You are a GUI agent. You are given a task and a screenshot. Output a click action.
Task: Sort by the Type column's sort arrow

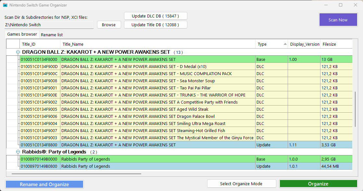coord(285,44)
